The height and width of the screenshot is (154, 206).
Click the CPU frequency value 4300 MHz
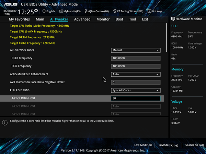177,37
